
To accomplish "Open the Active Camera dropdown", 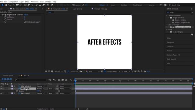I will tap(114, 71).
